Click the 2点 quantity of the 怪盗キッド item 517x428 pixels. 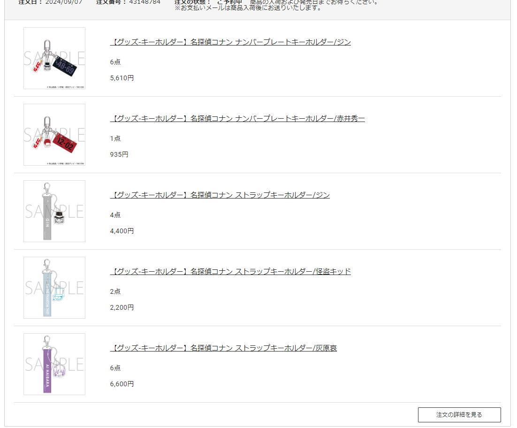coord(115,291)
